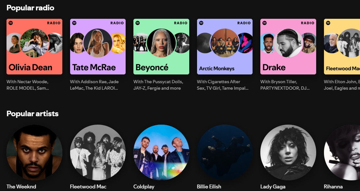Image resolution: width=360 pixels, height=191 pixels.
Task: Select The Weeknd artist photo
Action: click(x=34, y=152)
